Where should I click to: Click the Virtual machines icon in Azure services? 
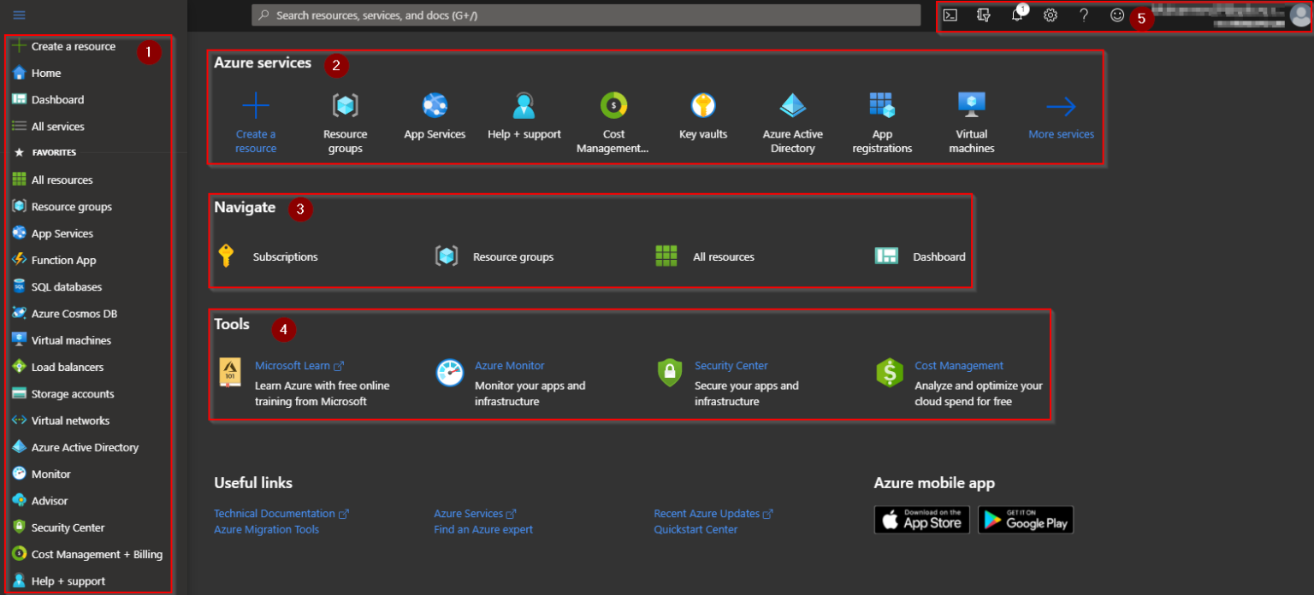(971, 106)
